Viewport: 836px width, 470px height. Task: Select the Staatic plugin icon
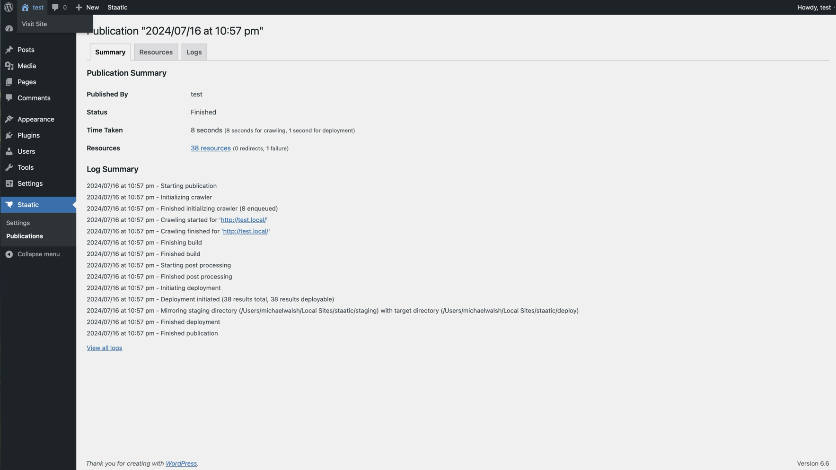(9, 204)
